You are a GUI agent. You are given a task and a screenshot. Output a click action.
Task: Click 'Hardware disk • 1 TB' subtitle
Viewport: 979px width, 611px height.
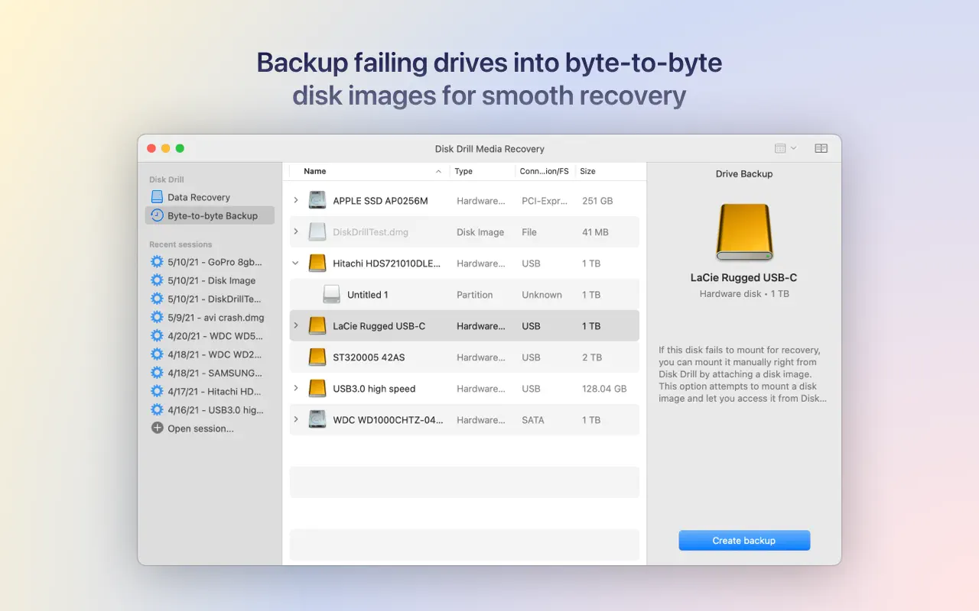coord(744,294)
